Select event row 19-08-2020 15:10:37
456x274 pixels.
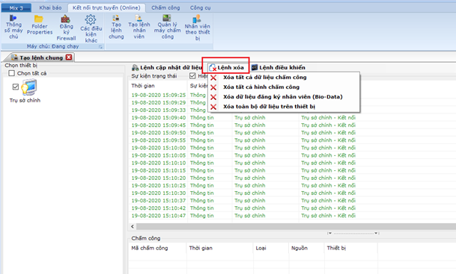292,201
